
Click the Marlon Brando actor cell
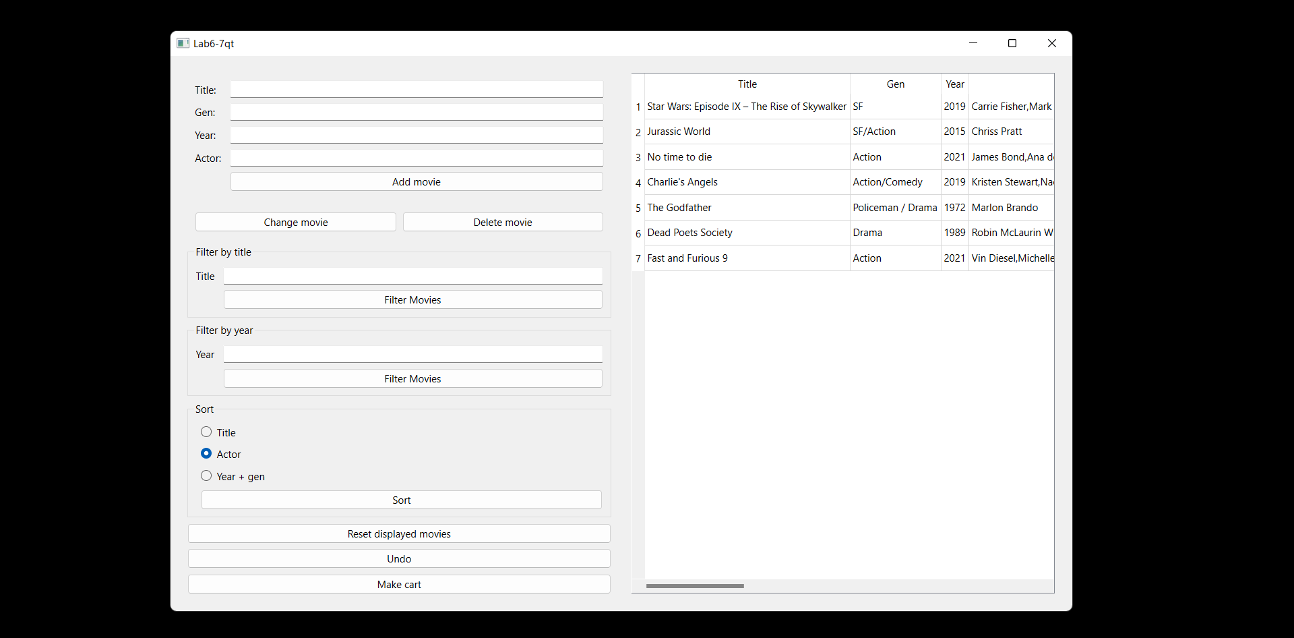[1012, 208]
